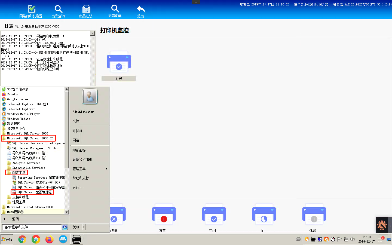Screen dimensions: 392x245
Task: Click search magnifier button in start menu
Action: 65,227
